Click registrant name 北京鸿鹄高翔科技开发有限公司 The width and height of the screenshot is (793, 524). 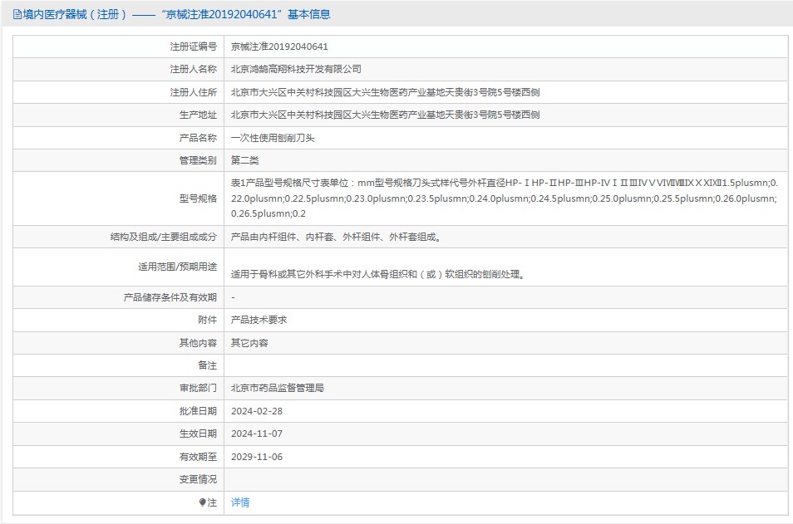296,69
